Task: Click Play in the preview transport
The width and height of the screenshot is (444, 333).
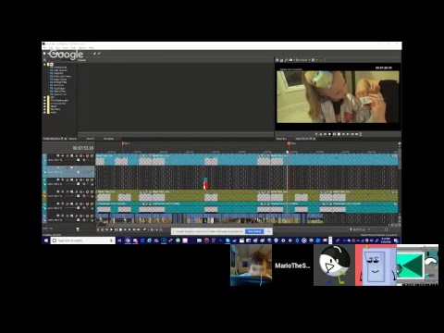Action: [329, 134]
